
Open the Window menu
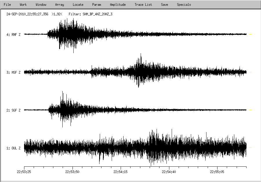(x=41, y=5)
